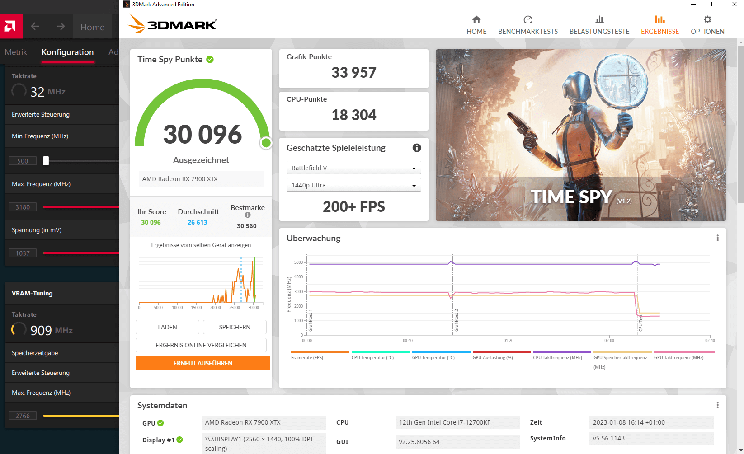Click the Durchschnitt value 26 613

pos(198,222)
